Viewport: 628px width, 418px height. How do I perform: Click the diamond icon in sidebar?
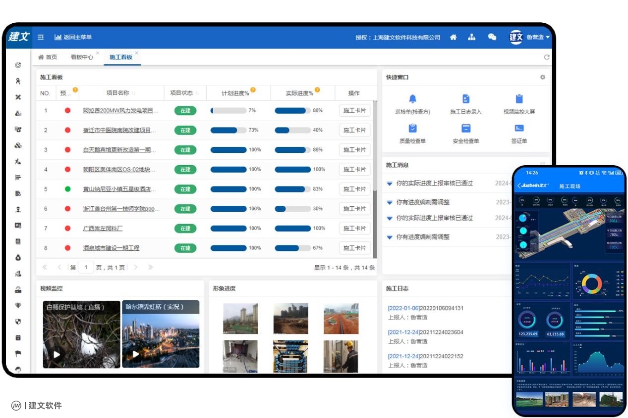tap(18, 306)
